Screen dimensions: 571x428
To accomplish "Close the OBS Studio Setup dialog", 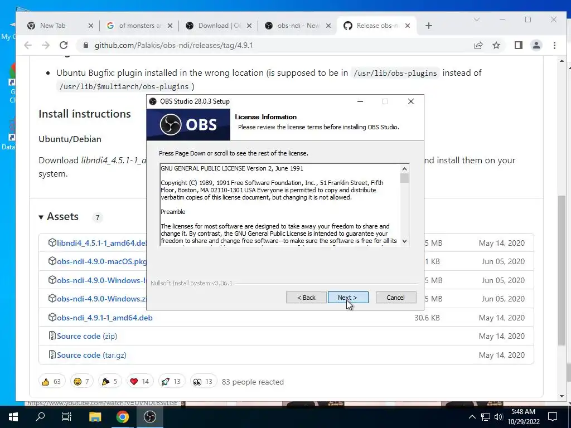I will coord(411,101).
